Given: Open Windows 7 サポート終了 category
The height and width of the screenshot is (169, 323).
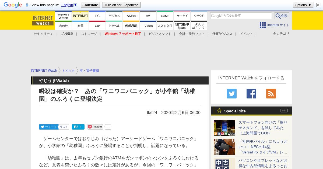Looking at the screenshot, I should [x=123, y=34].
